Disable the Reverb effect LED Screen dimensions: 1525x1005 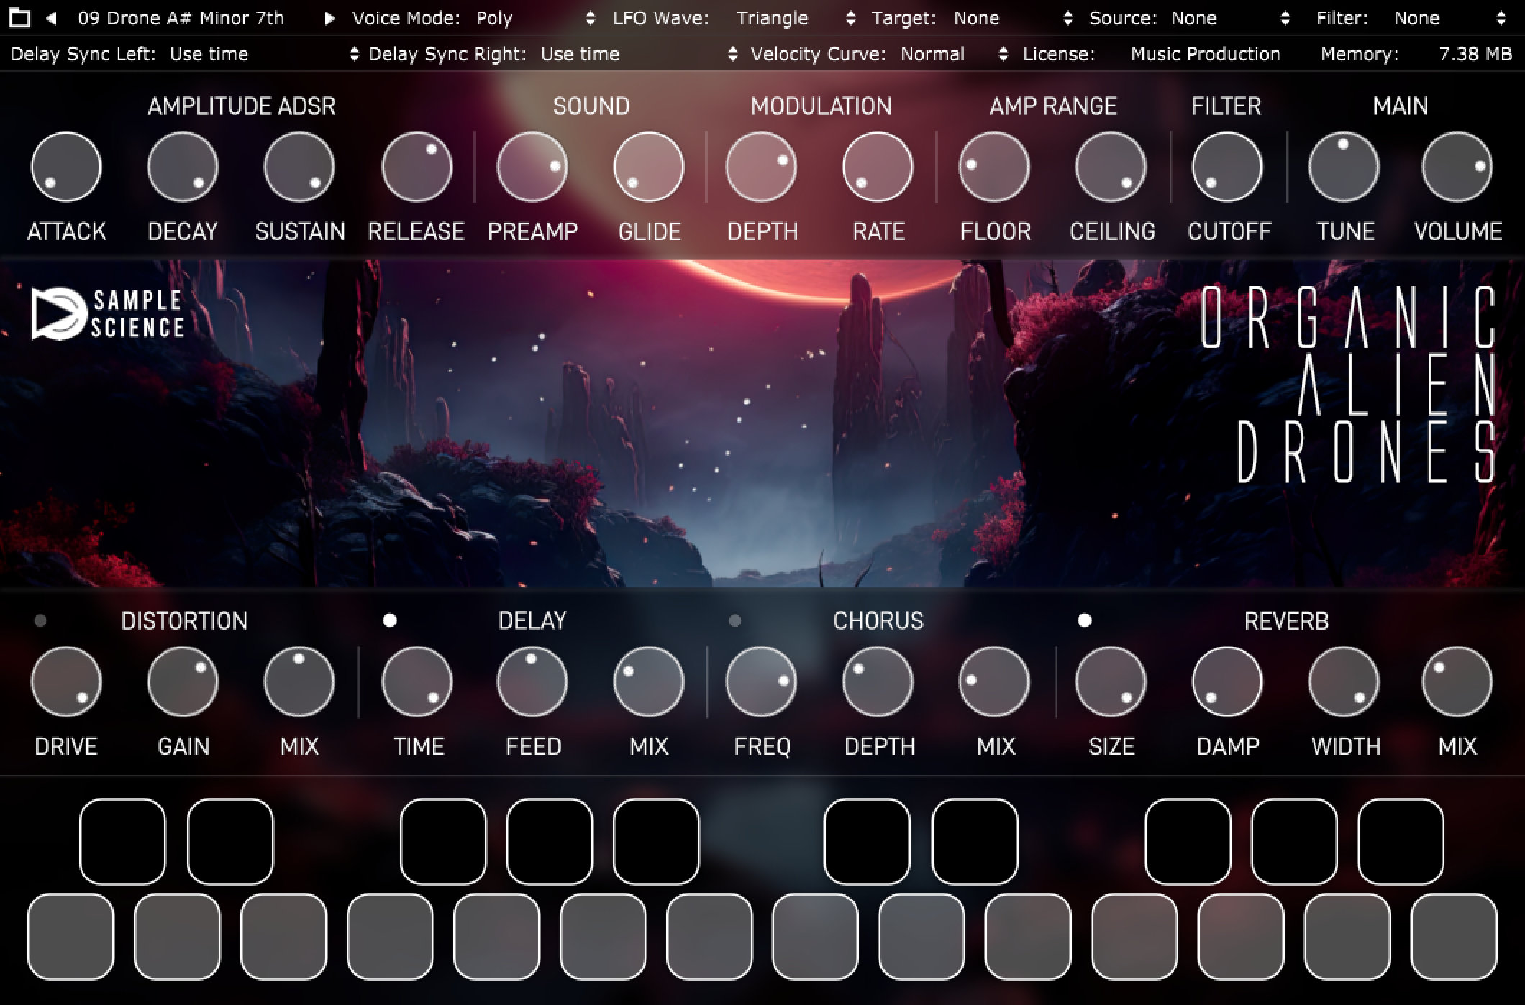[x=1083, y=620]
